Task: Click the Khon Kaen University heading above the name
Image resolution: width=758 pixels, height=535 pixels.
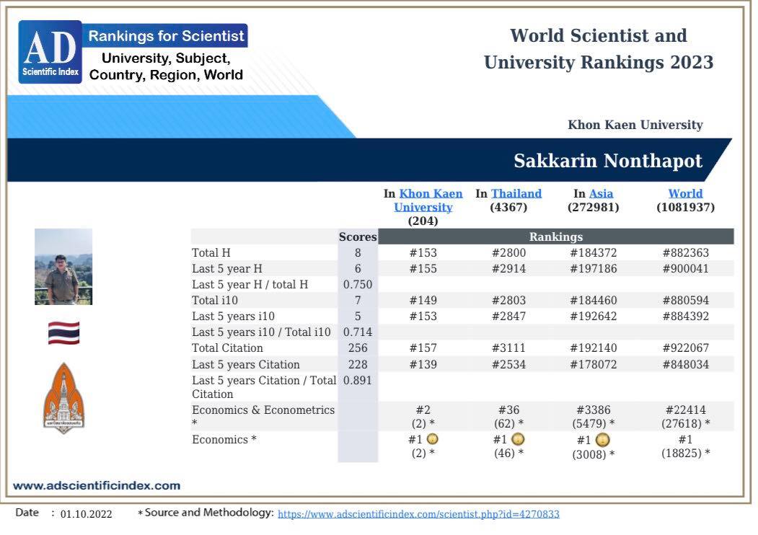Action: point(635,125)
